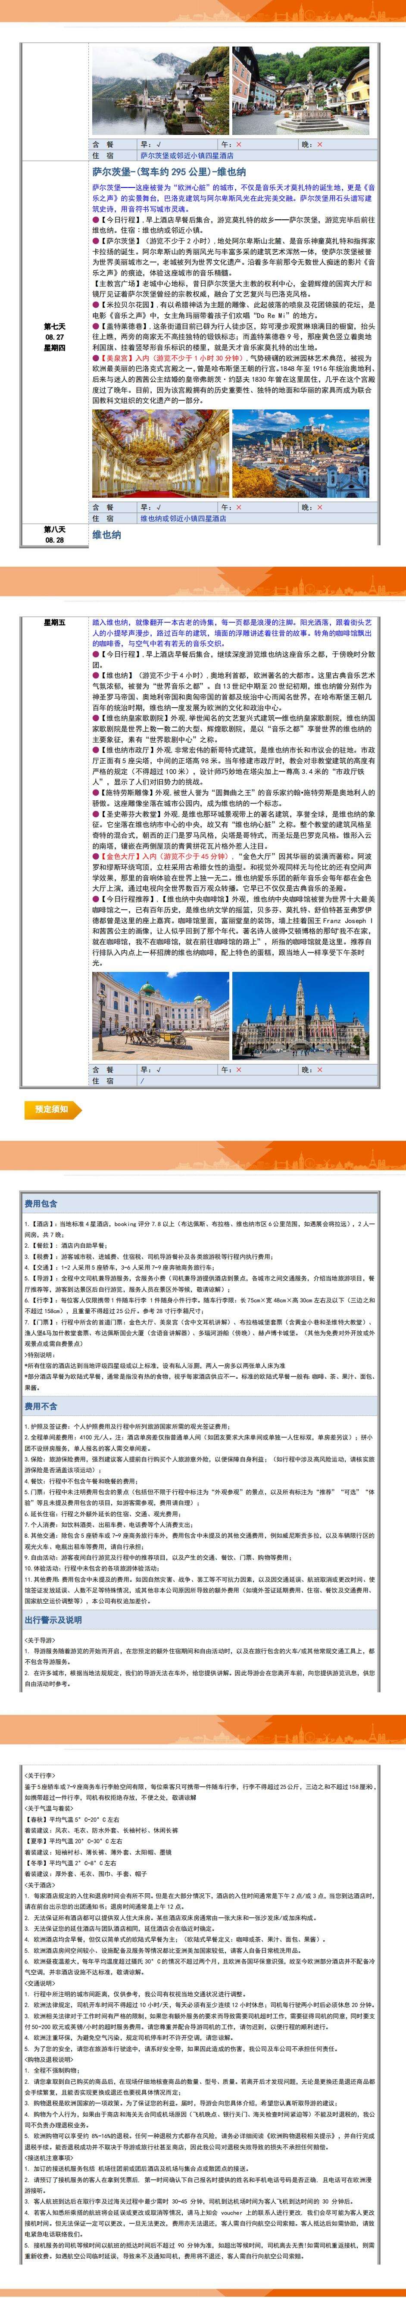Screen dimensions: 406x2298
Task: Open the Hallstatt town square photo
Action: 300,91
